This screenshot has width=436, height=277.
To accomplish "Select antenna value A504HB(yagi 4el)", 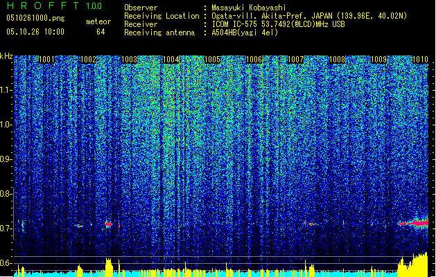I will [x=245, y=33].
